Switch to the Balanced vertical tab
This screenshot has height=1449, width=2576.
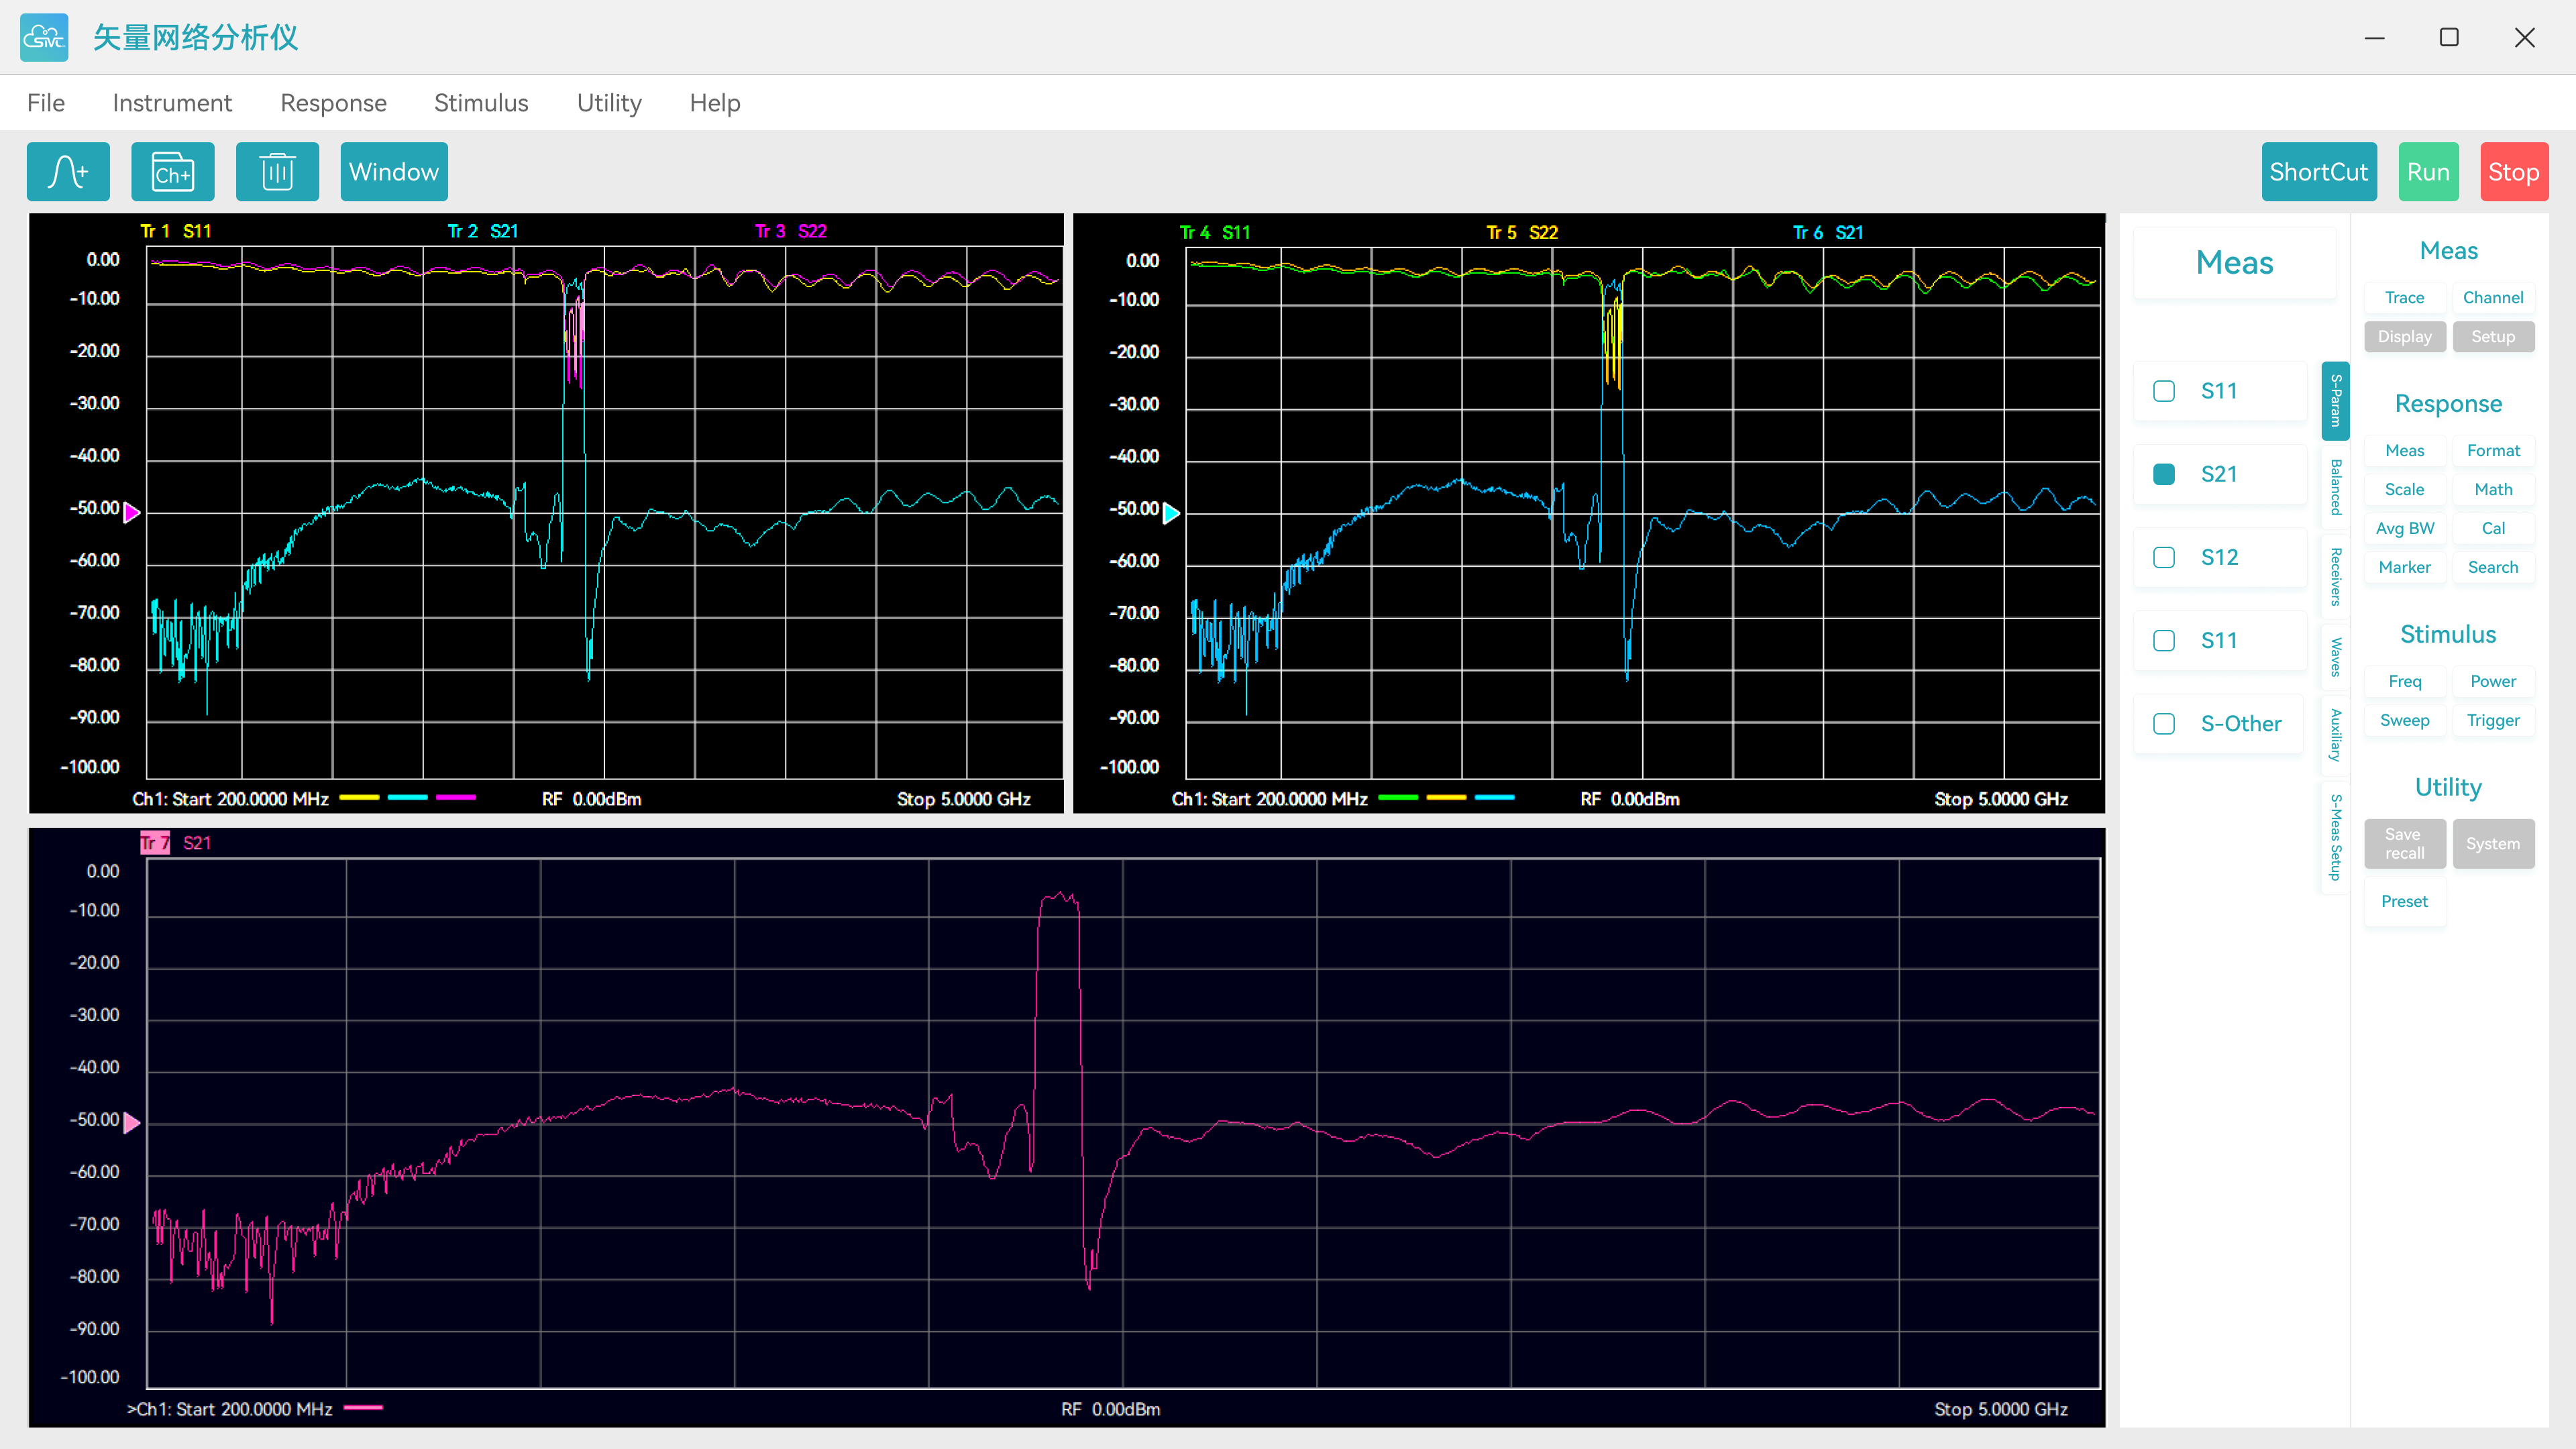(2335, 487)
